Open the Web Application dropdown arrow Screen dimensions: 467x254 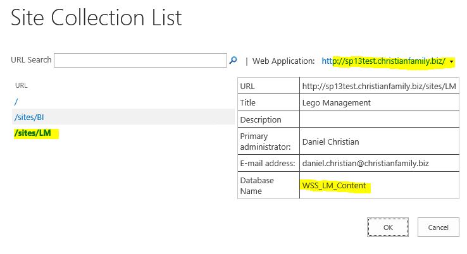coord(452,61)
